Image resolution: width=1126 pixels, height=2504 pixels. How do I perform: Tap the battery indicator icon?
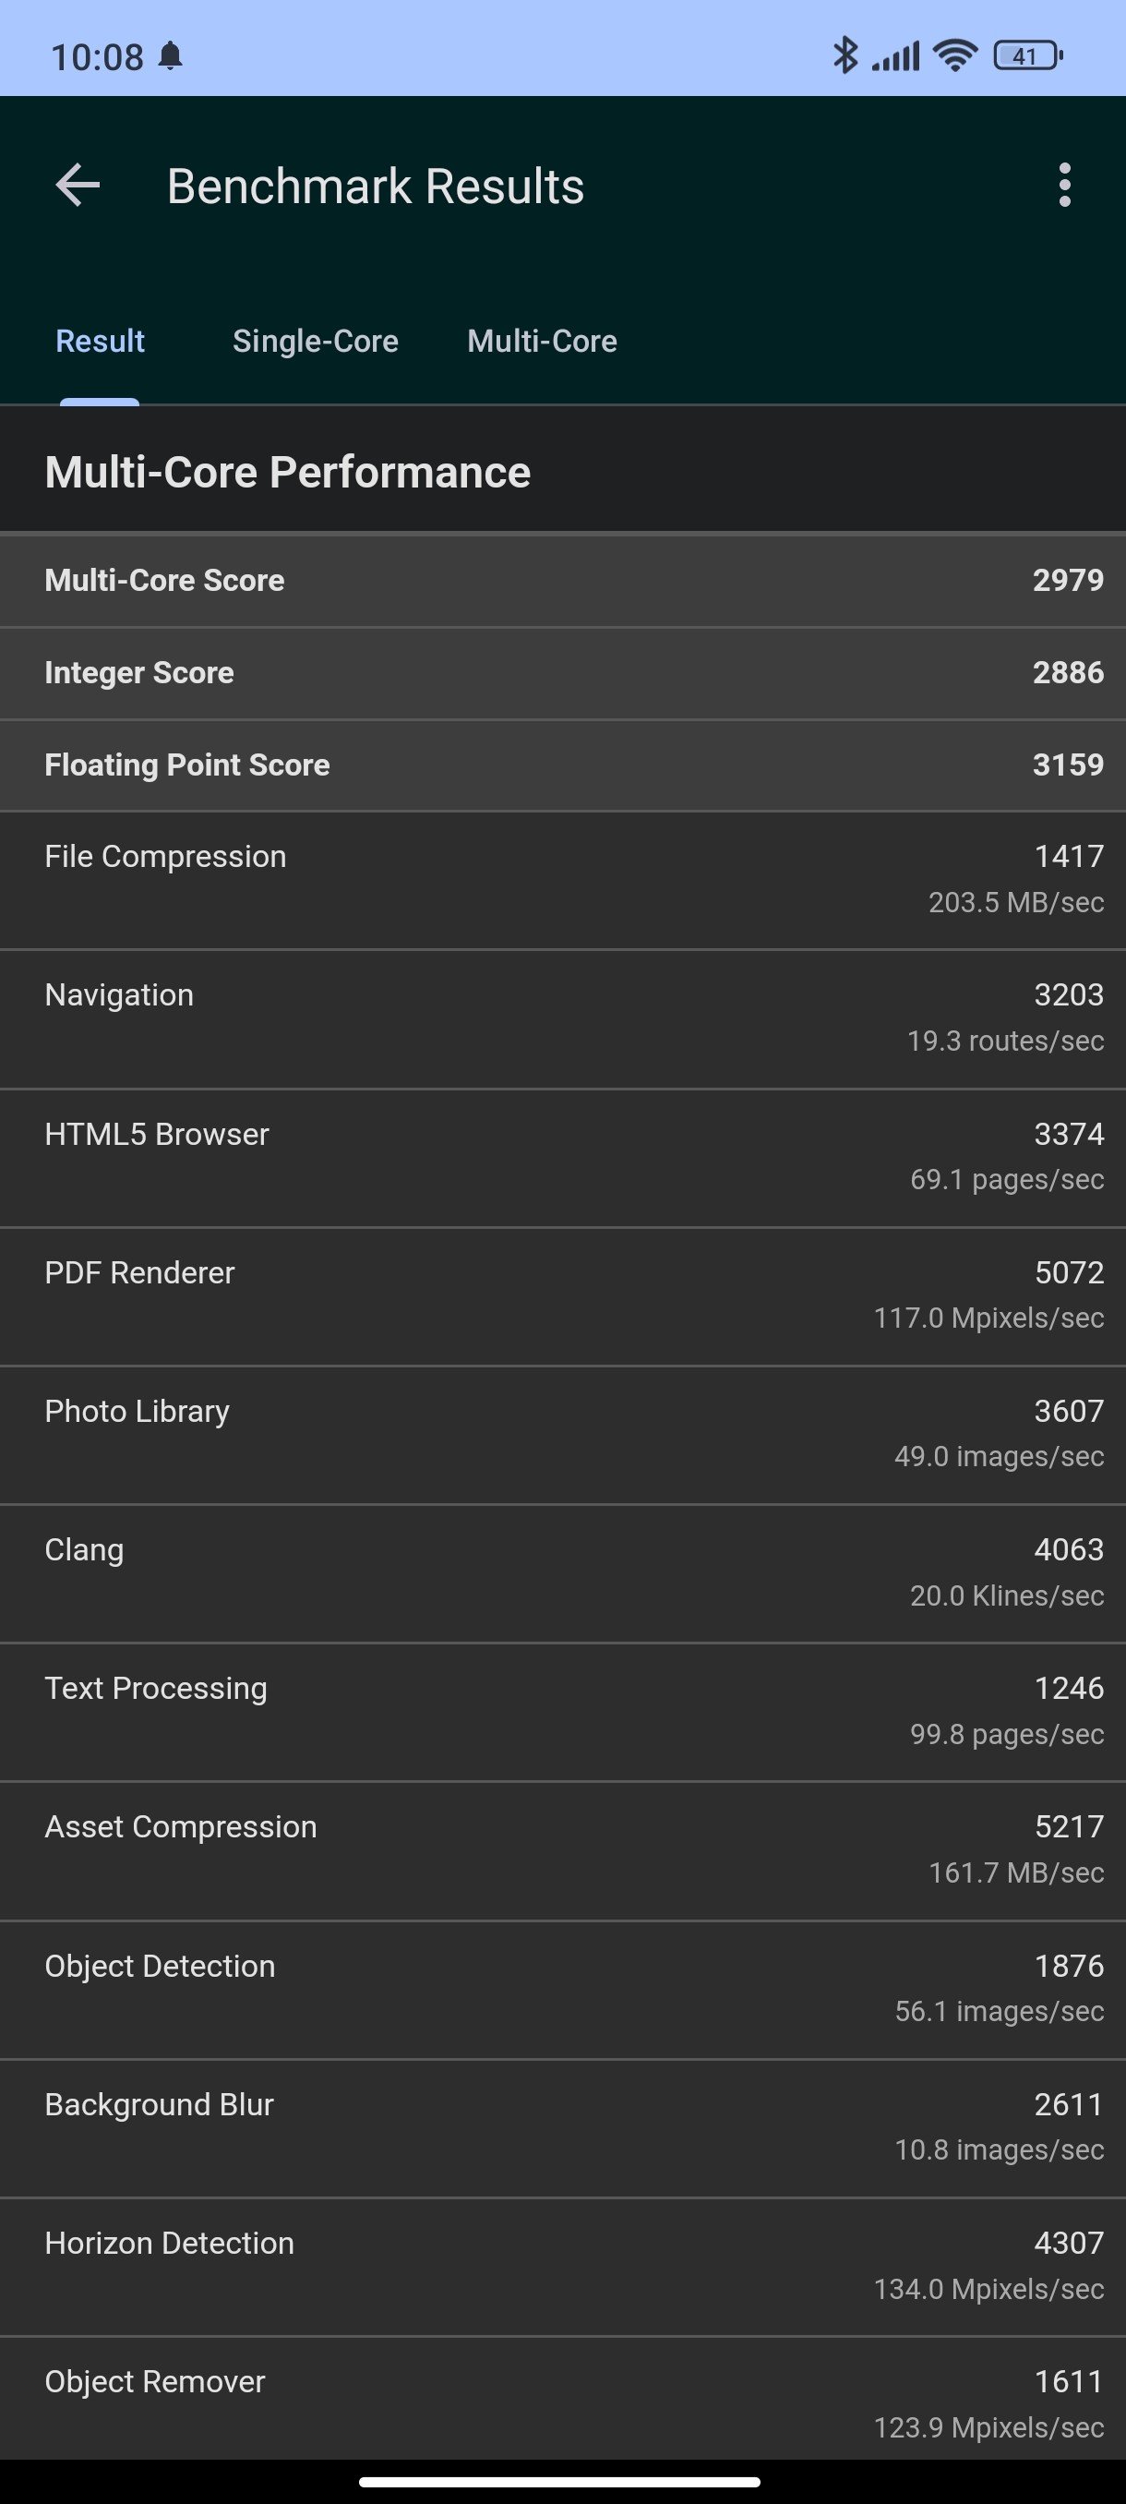click(1028, 55)
